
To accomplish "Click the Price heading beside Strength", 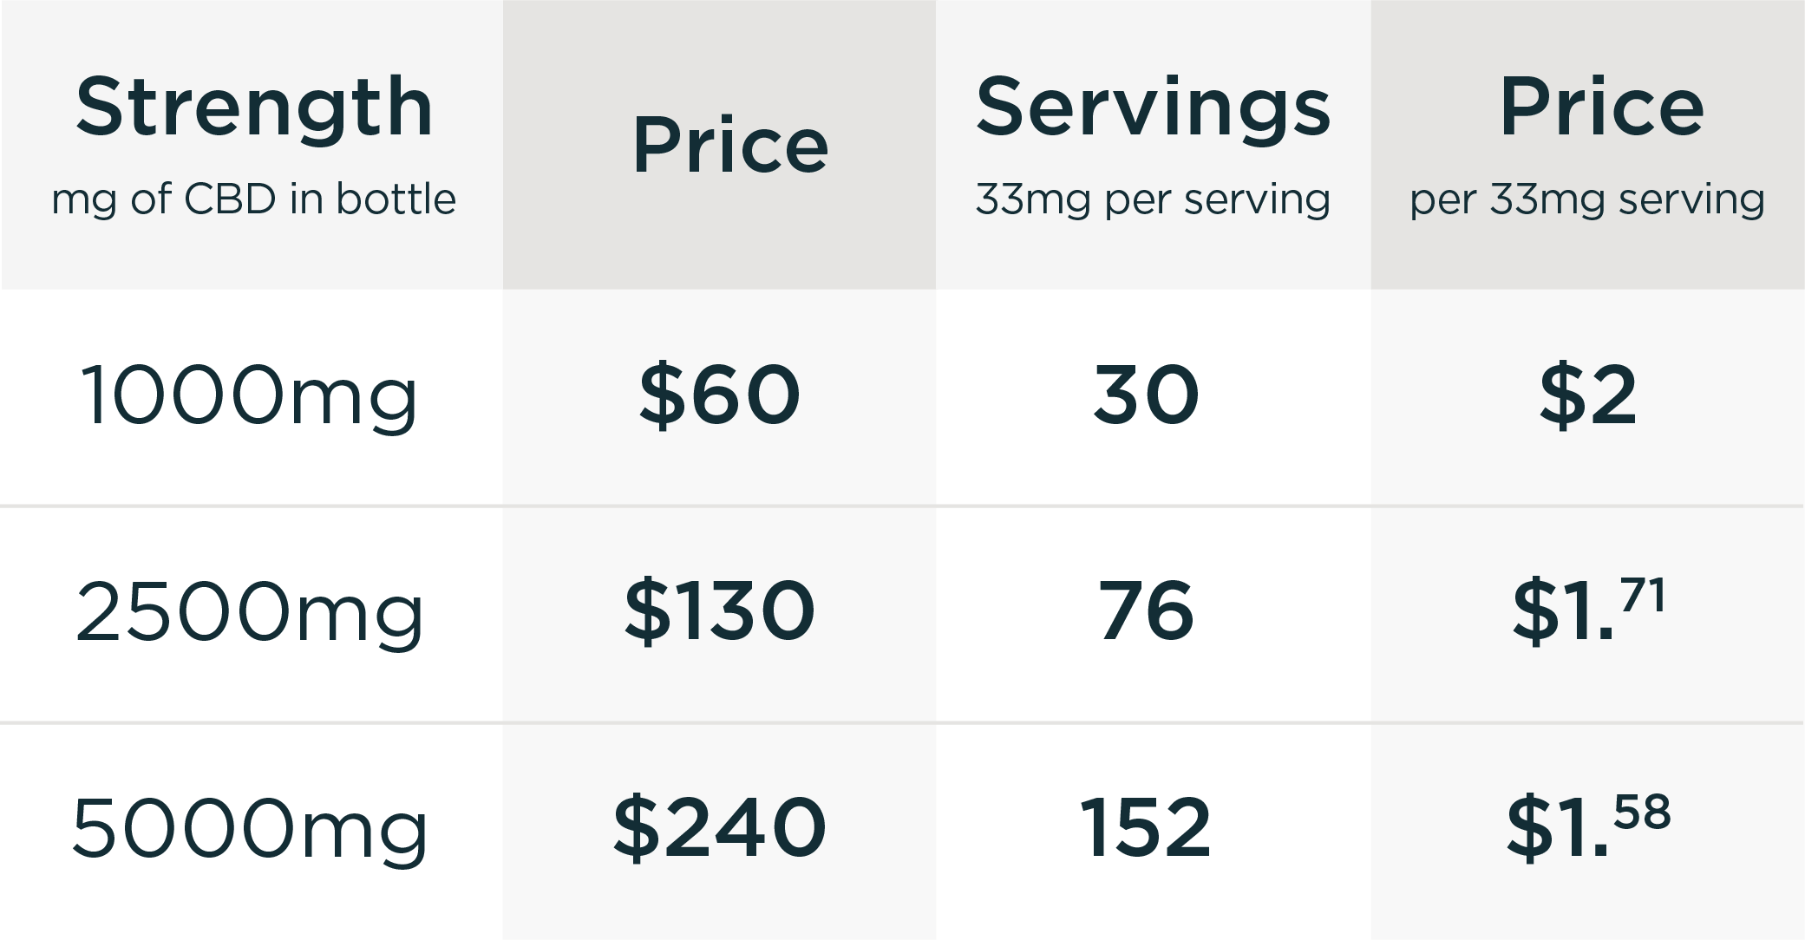I will [x=730, y=145].
